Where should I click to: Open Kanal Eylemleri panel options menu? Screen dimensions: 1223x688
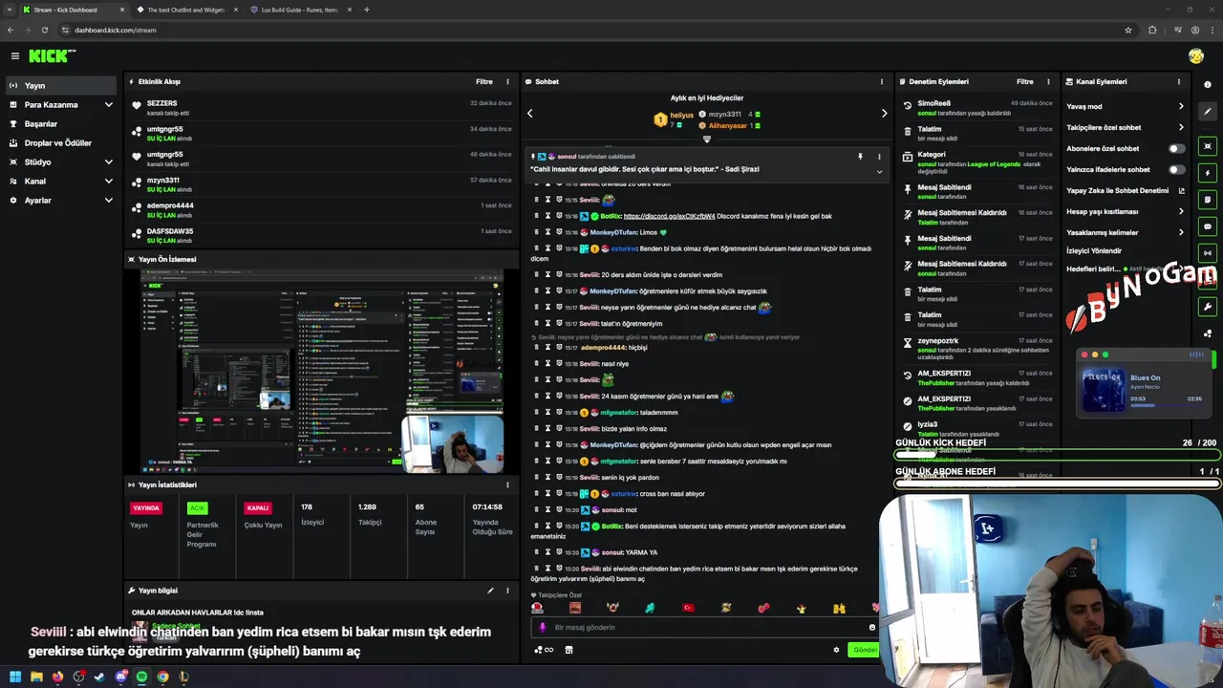click(x=1180, y=81)
